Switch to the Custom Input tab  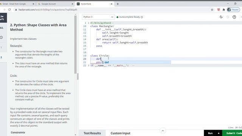(120, 133)
